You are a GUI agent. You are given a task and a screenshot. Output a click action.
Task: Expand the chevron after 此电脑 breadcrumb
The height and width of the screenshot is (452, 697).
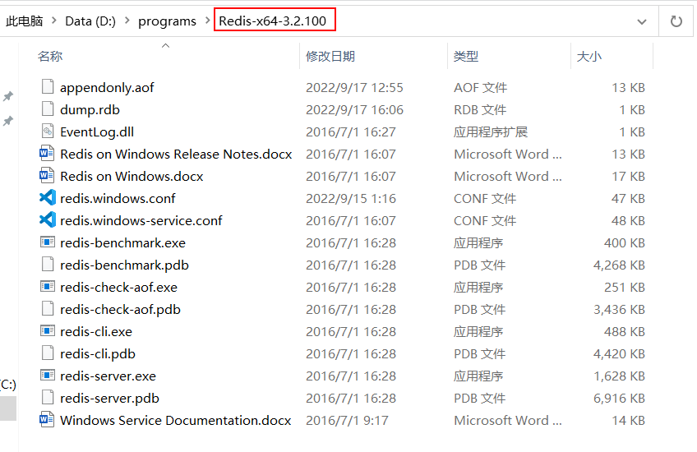[x=54, y=21]
